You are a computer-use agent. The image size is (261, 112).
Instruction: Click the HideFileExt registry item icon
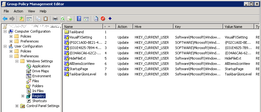66,58
